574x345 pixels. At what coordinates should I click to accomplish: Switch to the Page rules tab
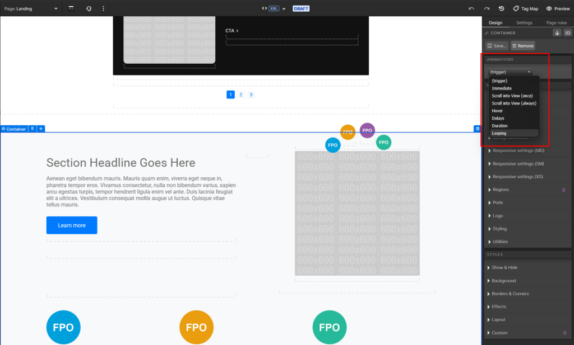(557, 23)
